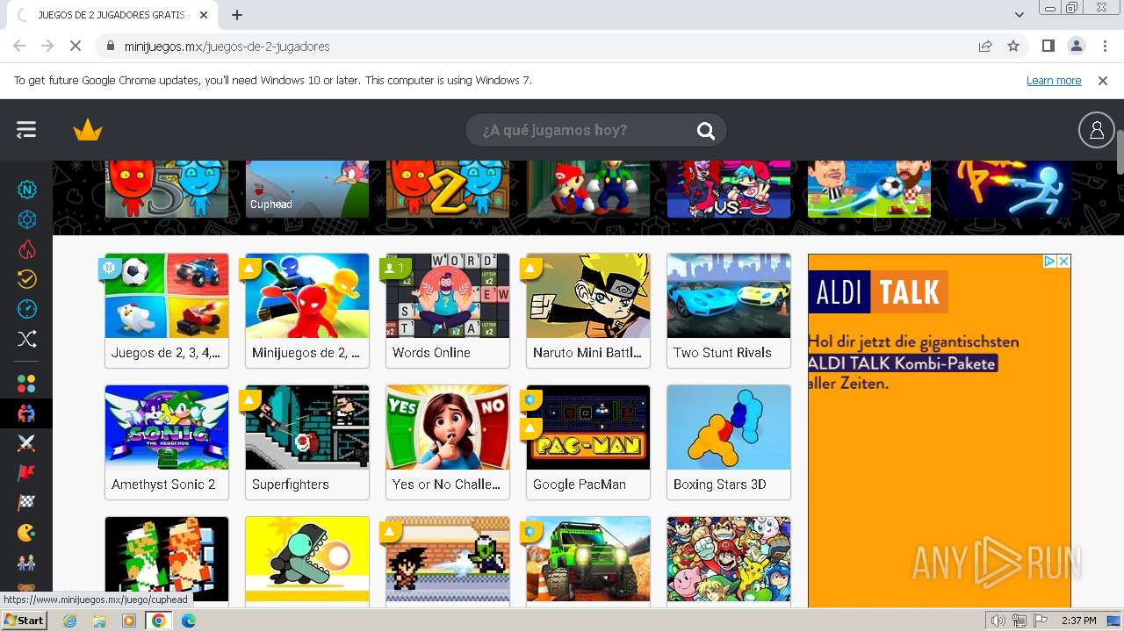The height and width of the screenshot is (632, 1124).
Task: Select the two players category icon
Action: click(x=27, y=413)
